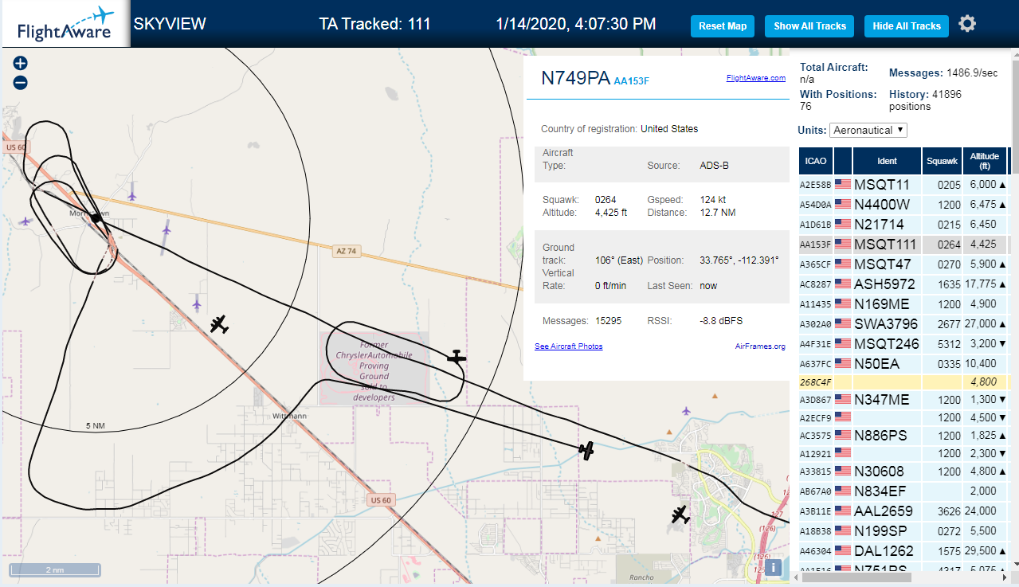1019x587 pixels.
Task: Click the map attribution info icon
Action: pyautogui.click(x=772, y=567)
